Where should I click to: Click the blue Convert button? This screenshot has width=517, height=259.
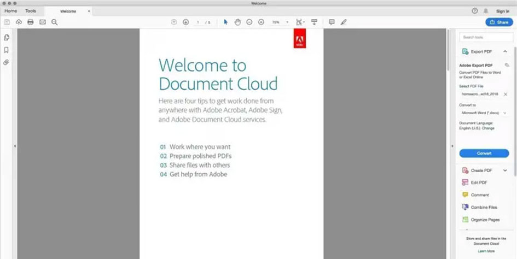pyautogui.click(x=484, y=153)
